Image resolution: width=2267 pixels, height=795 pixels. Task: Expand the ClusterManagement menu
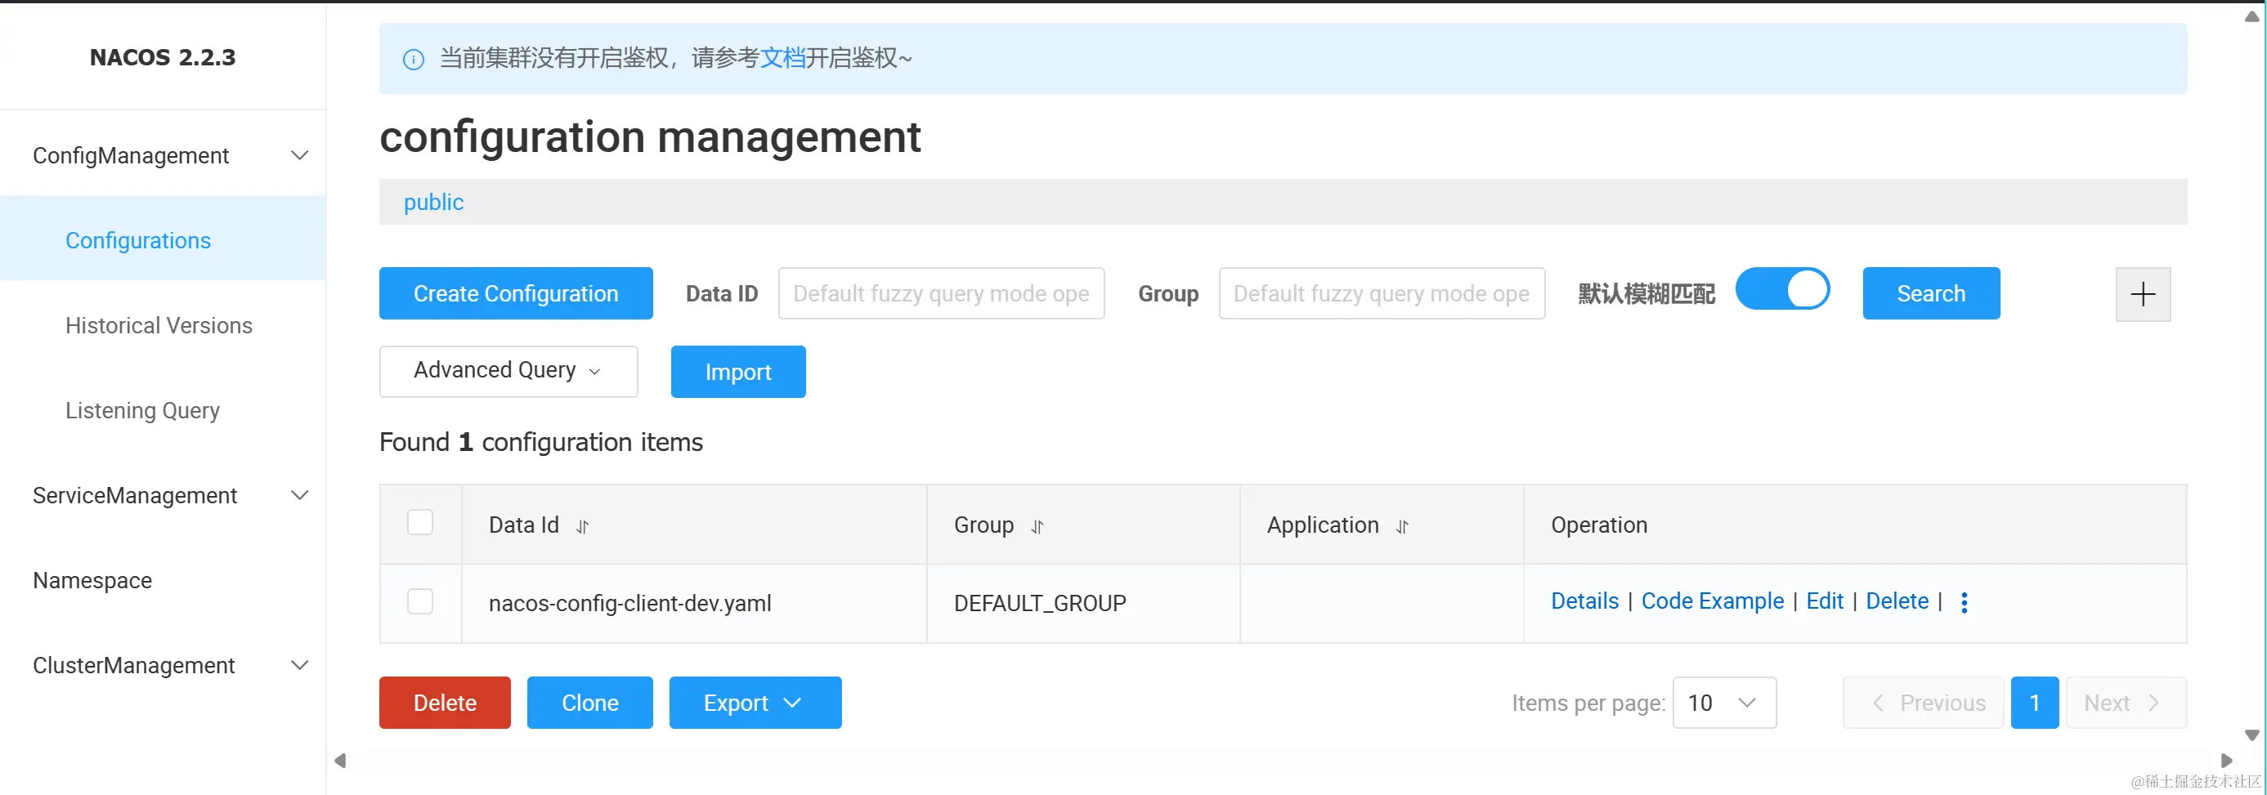[x=163, y=666]
